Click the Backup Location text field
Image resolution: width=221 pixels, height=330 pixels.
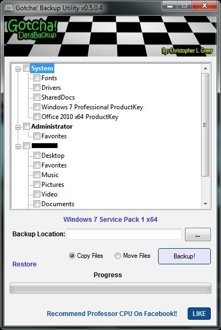coord(124,234)
